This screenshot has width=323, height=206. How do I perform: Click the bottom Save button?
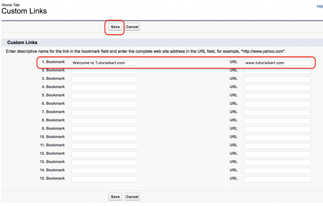(x=115, y=197)
